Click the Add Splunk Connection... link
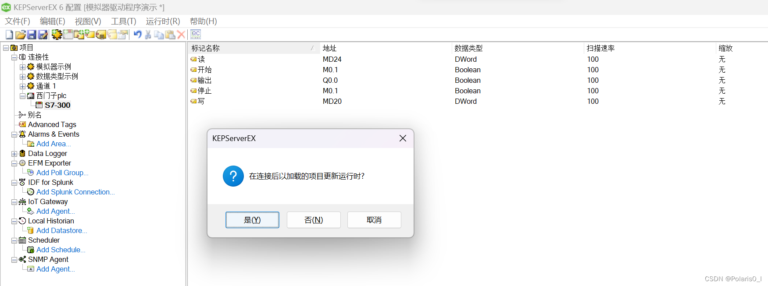Image resolution: width=768 pixels, height=286 pixels. point(75,192)
